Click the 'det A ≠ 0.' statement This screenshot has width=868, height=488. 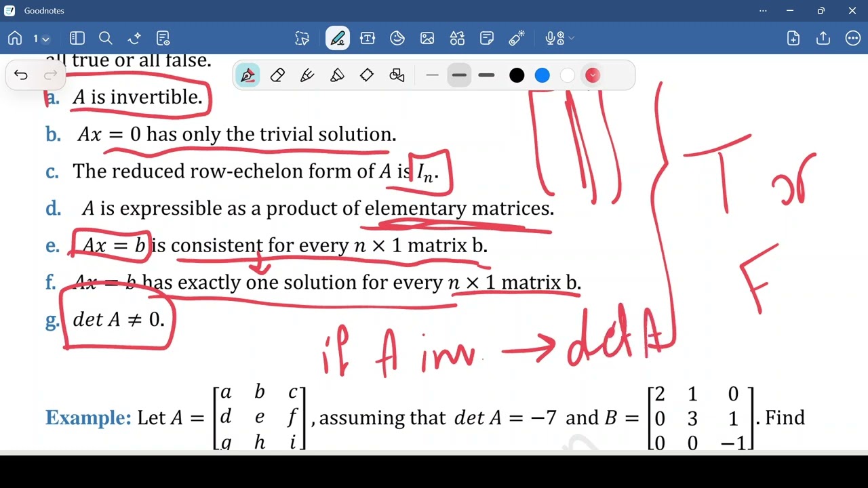click(119, 319)
